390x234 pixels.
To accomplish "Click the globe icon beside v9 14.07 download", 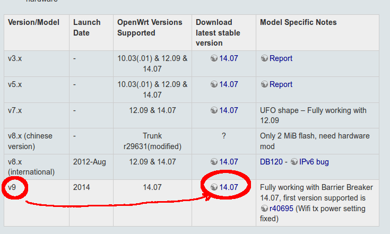I will click(x=214, y=187).
